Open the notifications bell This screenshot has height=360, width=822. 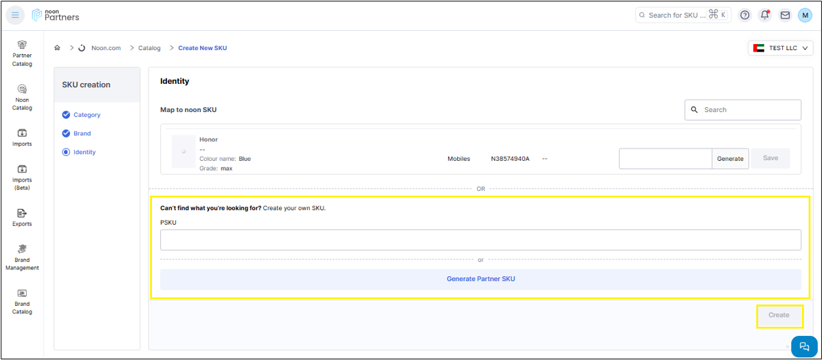pyautogui.click(x=764, y=15)
